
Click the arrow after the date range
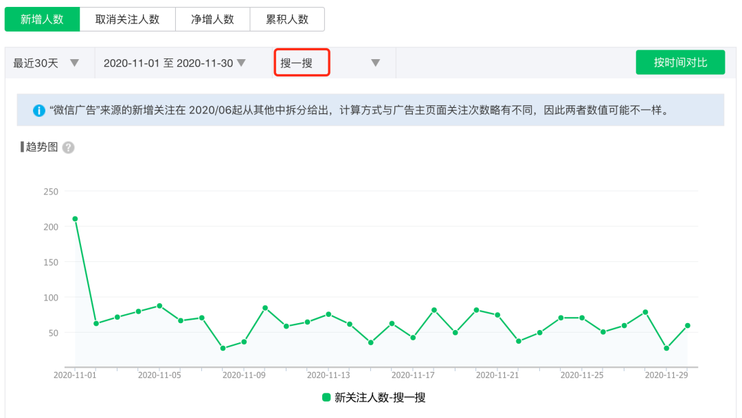(x=241, y=63)
